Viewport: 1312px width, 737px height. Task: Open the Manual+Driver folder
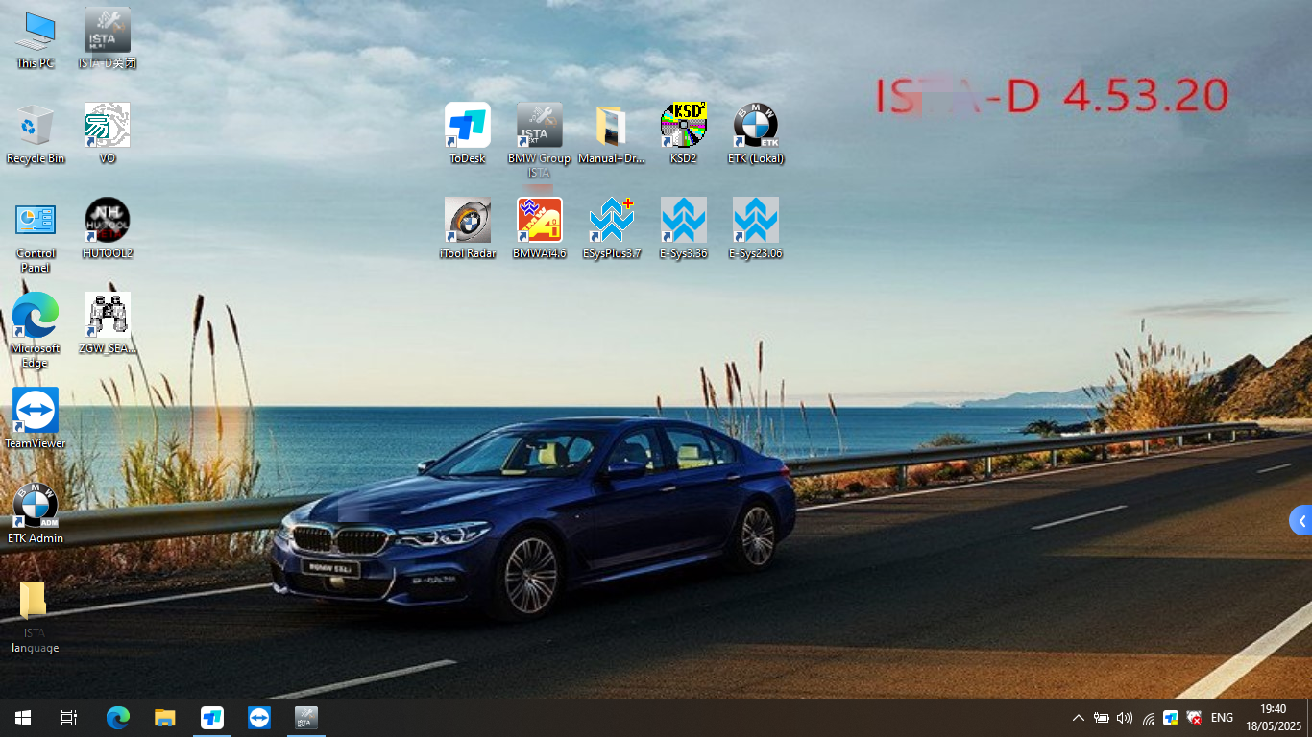tap(611, 126)
